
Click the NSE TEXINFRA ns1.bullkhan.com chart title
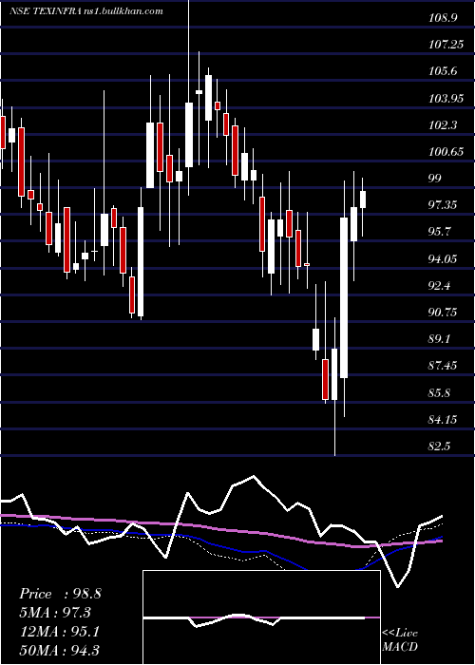[86, 11]
